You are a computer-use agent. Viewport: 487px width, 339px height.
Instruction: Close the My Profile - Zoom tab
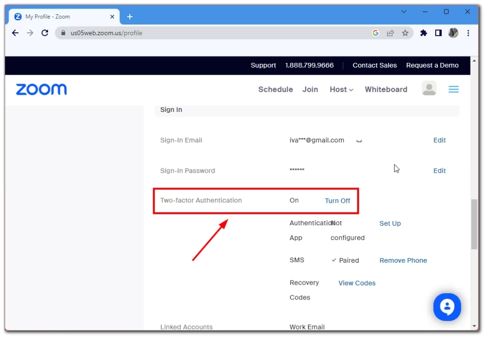point(112,17)
